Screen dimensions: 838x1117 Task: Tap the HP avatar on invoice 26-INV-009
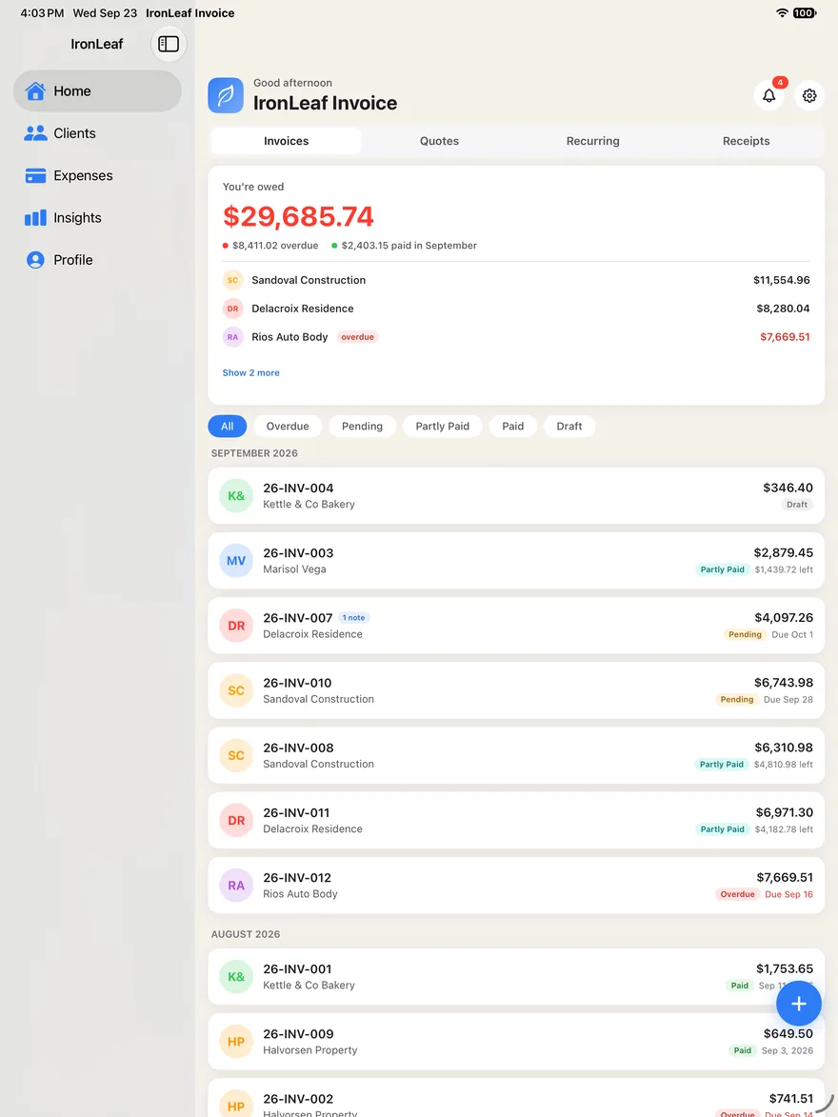pyautogui.click(x=236, y=1042)
